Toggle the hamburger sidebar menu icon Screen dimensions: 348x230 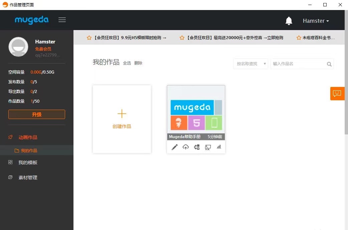62,20
